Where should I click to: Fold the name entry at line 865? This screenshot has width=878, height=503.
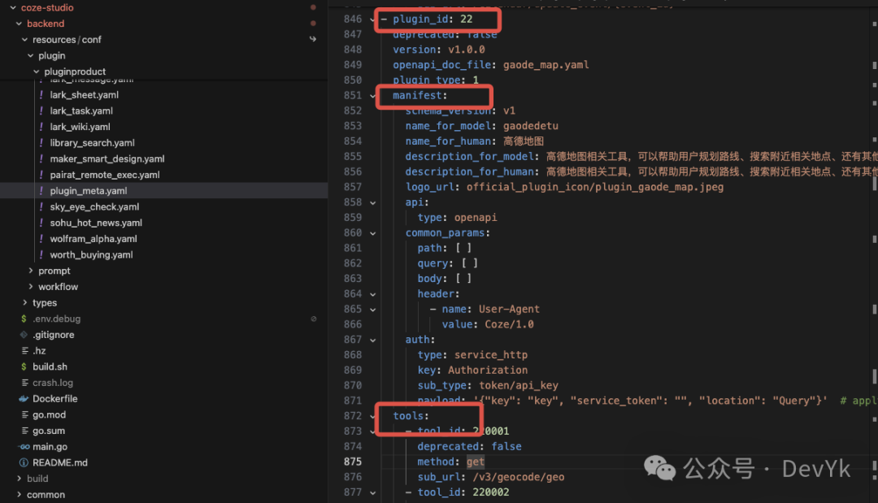[x=372, y=310]
